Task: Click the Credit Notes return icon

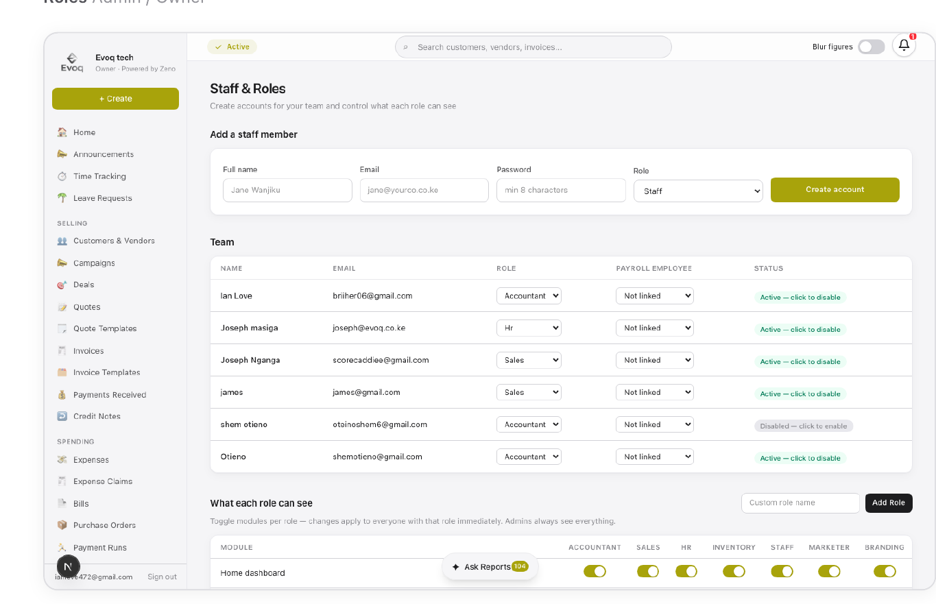Action: point(62,416)
